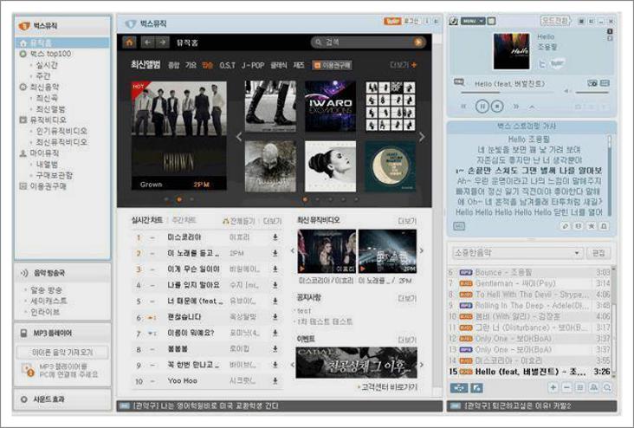This screenshot has height=428, width=634.
Task: Navigate forward with the right arrow button
Action: coord(162,42)
